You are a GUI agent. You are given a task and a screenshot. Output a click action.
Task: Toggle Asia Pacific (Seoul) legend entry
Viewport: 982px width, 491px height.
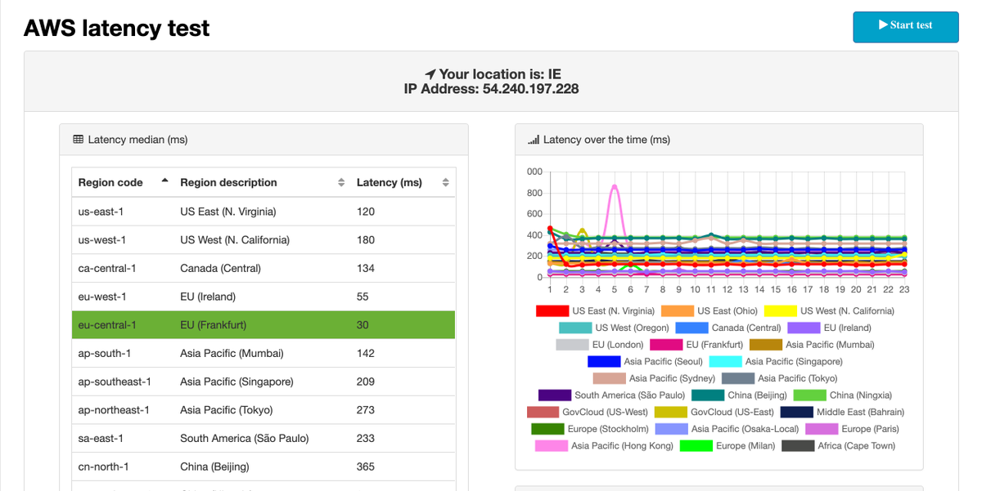(x=645, y=361)
